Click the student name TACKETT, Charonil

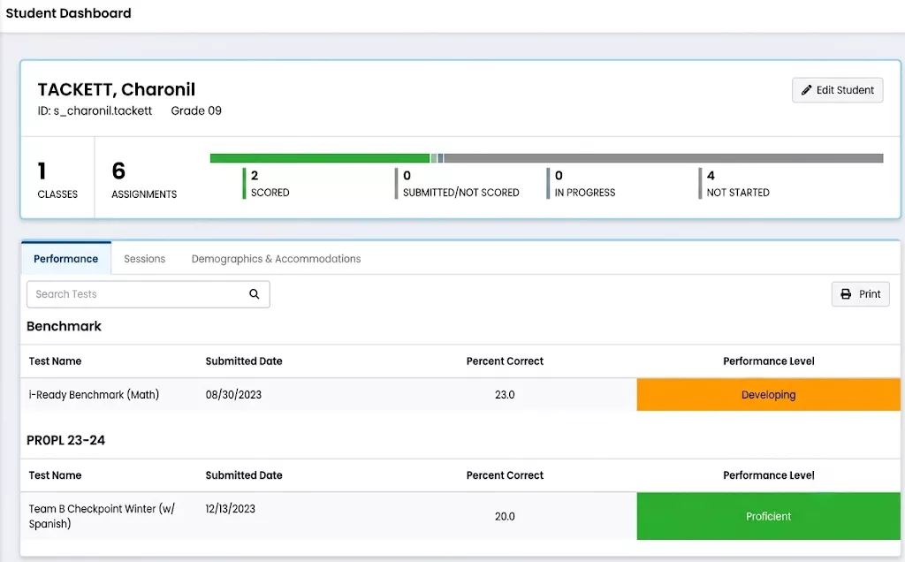(117, 89)
